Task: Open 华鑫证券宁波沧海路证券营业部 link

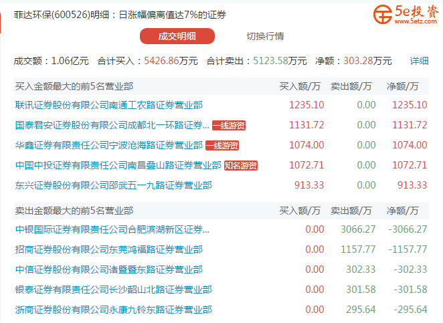Action: (109, 145)
